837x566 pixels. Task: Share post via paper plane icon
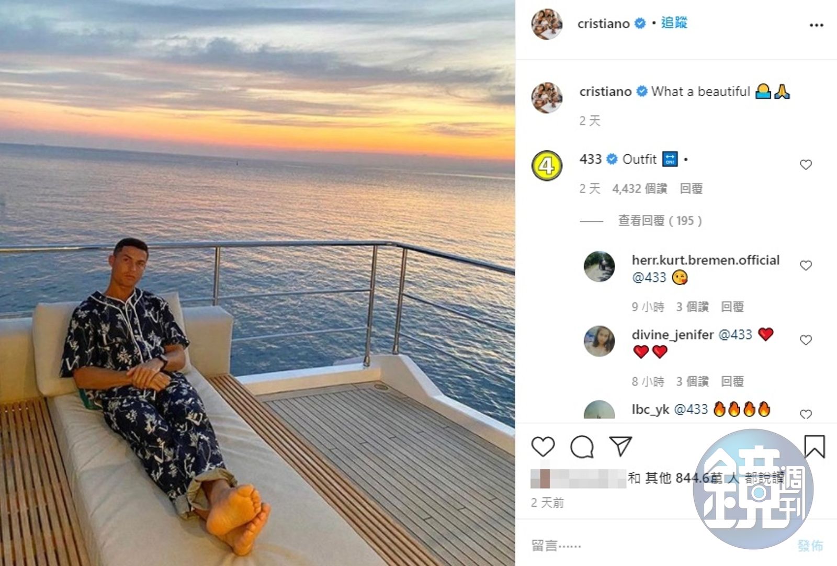621,446
